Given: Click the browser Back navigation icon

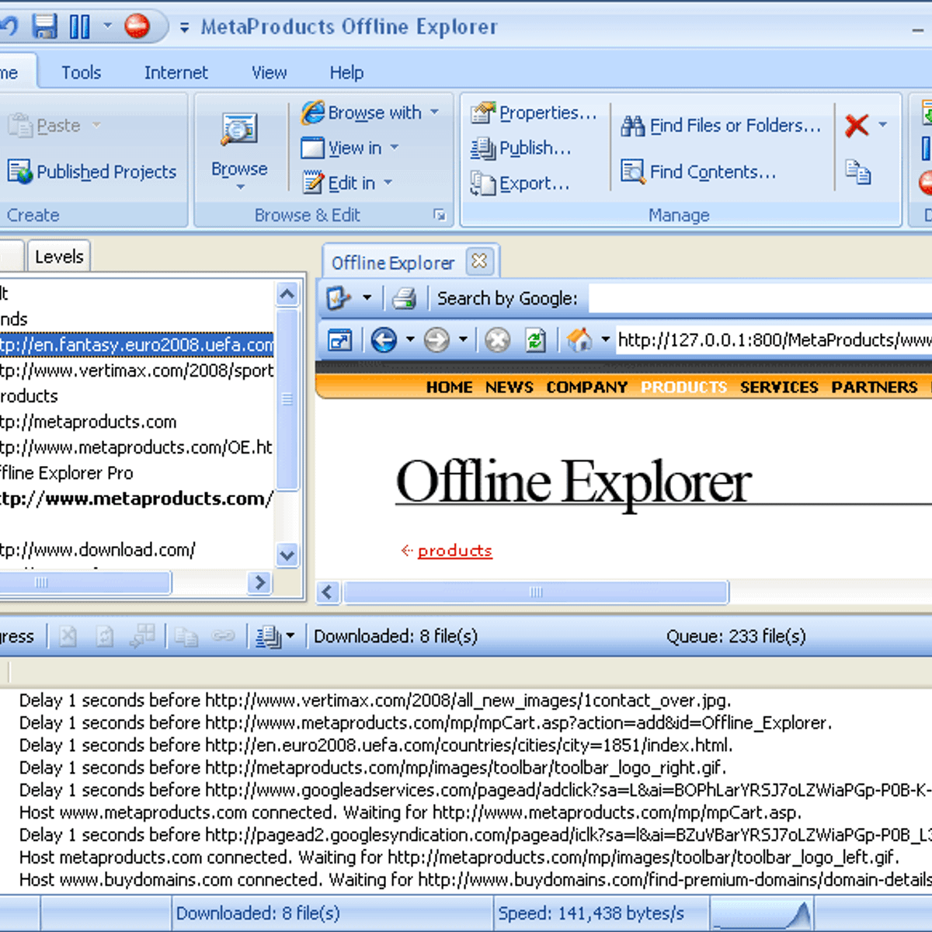Looking at the screenshot, I should pos(386,339).
